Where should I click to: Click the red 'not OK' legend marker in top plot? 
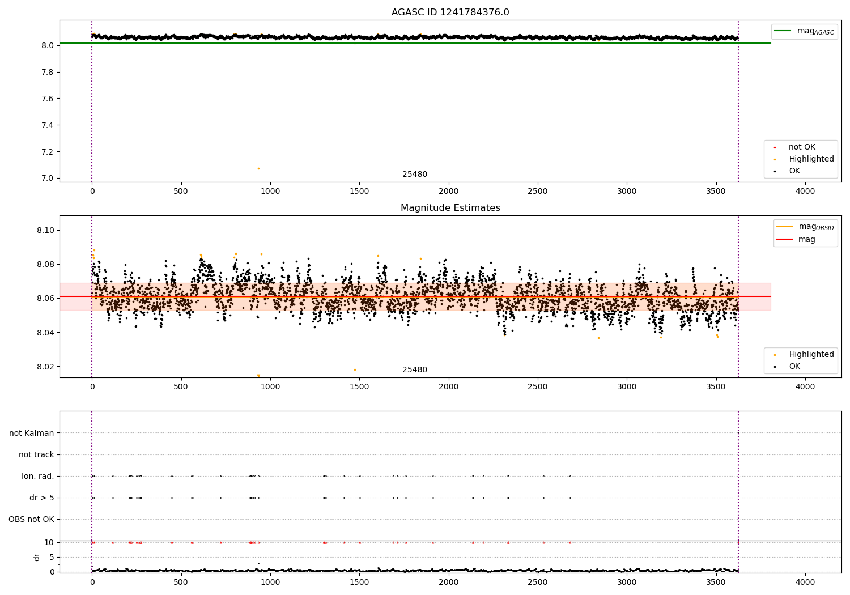pyautogui.click(x=775, y=147)
